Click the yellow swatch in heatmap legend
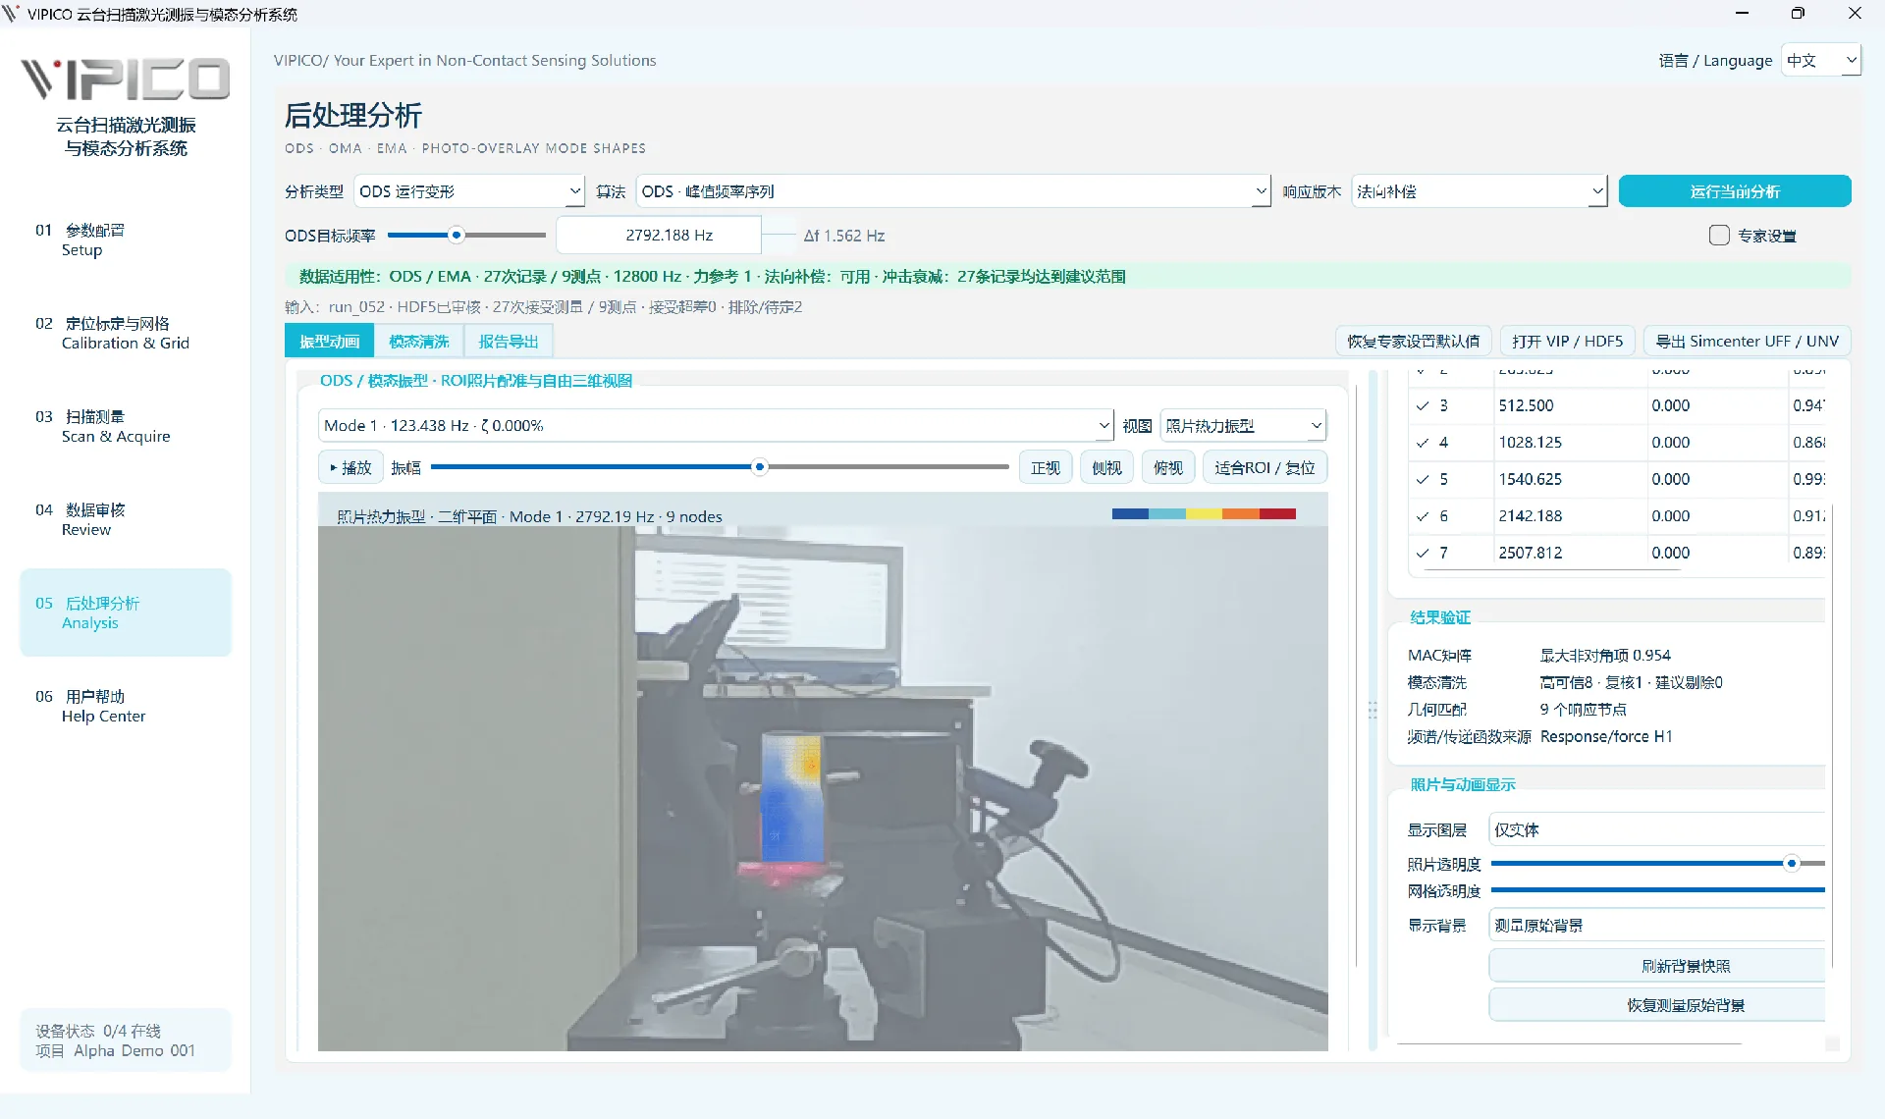This screenshot has height=1119, width=1885. click(x=1204, y=513)
